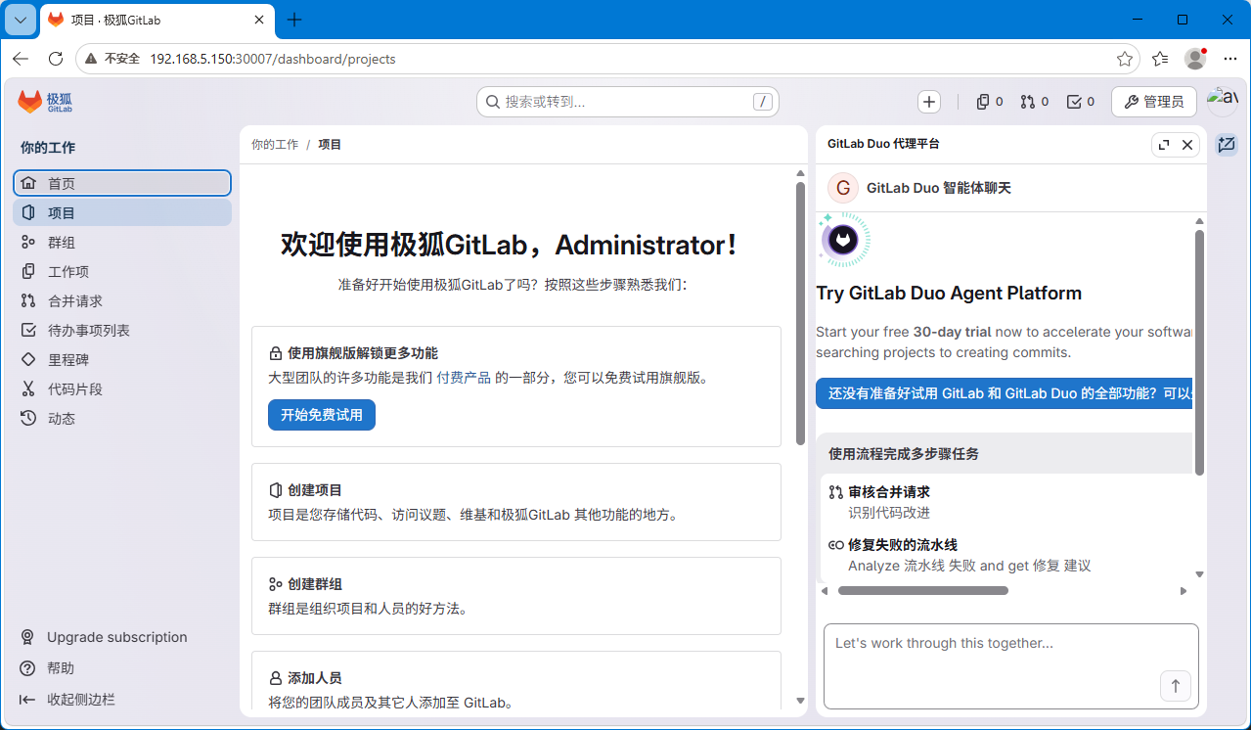Open the user avatar menu
Screen dimensions: 1251x730
(x=1223, y=101)
